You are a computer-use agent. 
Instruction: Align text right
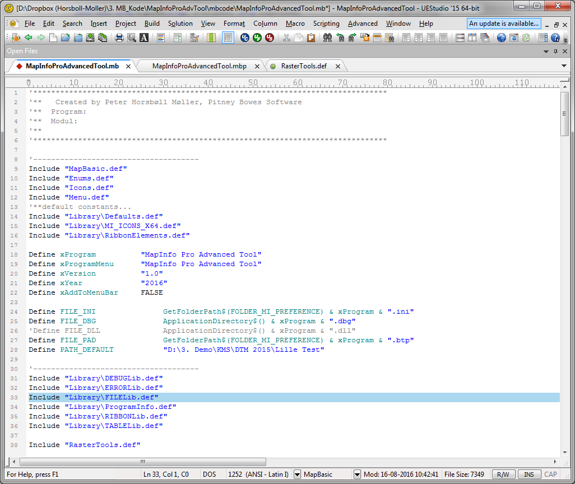point(431,38)
